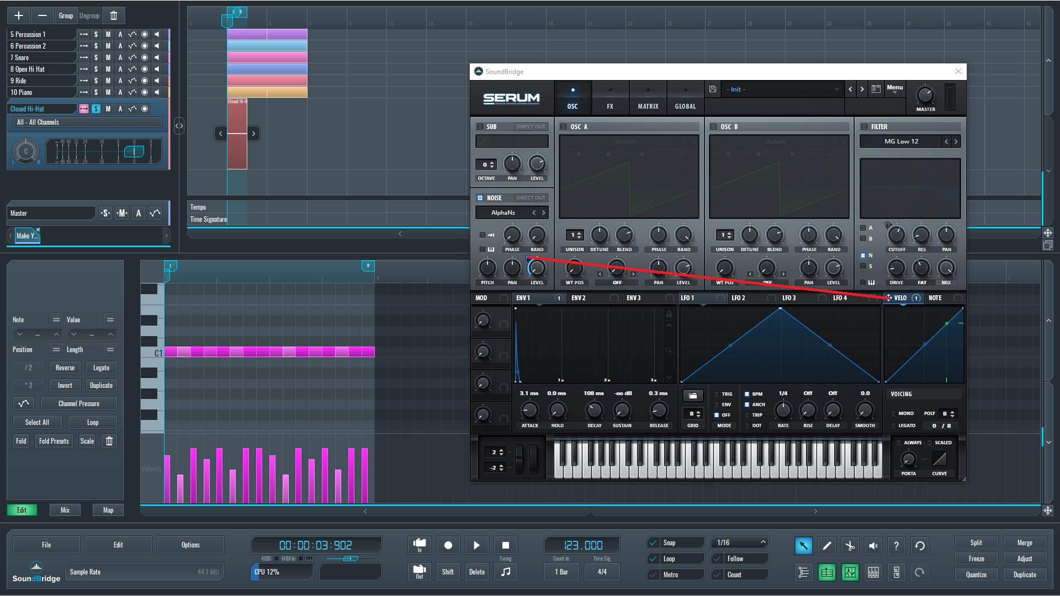
Task: Enable the OSC A checkbox
Action: pyautogui.click(x=563, y=126)
